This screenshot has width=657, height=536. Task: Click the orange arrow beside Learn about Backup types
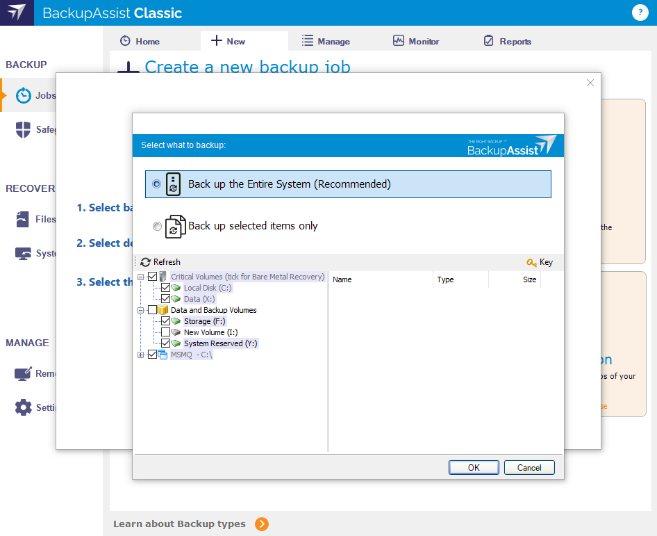click(x=262, y=524)
